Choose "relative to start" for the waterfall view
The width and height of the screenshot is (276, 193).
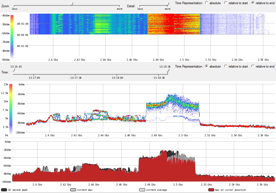[226, 3]
